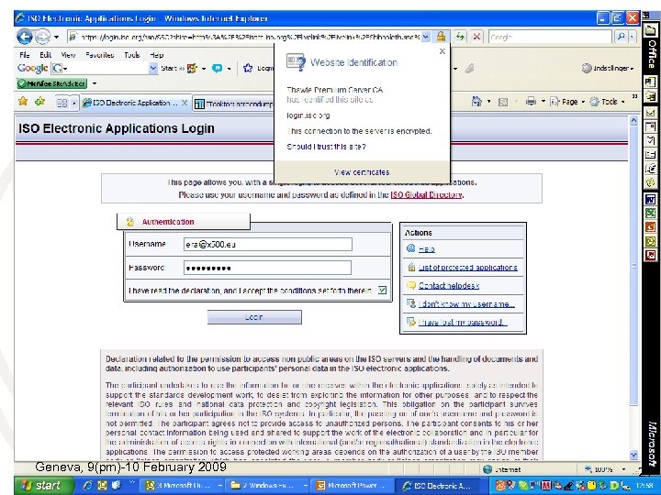
Task: Click the Login button
Action: [254, 317]
